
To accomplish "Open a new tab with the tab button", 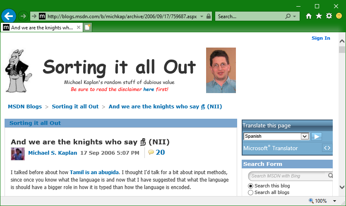I will pos(88,27).
